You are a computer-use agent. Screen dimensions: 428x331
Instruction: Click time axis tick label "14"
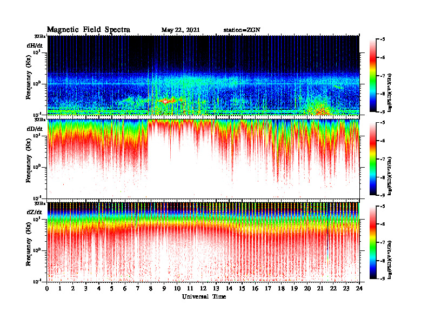point(229,289)
